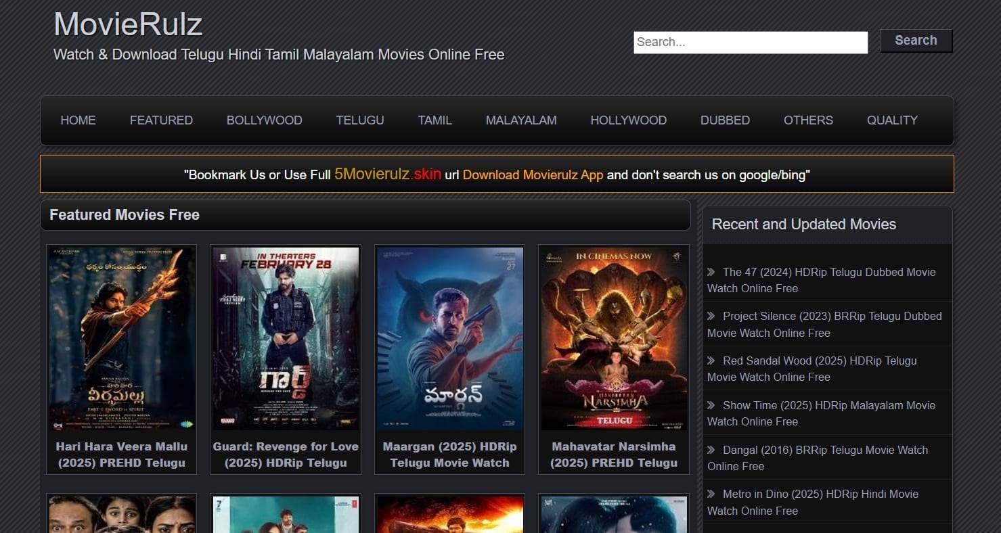Open the Hari Hara Veera Mallu poster
The height and width of the screenshot is (533, 1001).
coord(122,339)
